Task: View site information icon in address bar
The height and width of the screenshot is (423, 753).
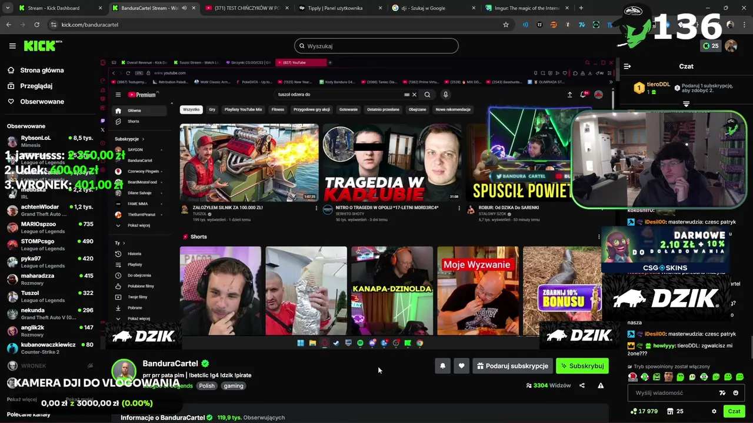Action: coord(54,25)
